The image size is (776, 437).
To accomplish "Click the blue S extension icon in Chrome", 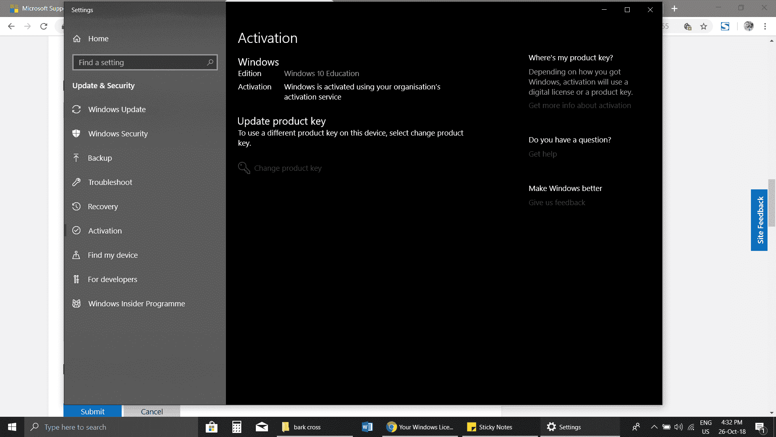I will click(725, 26).
